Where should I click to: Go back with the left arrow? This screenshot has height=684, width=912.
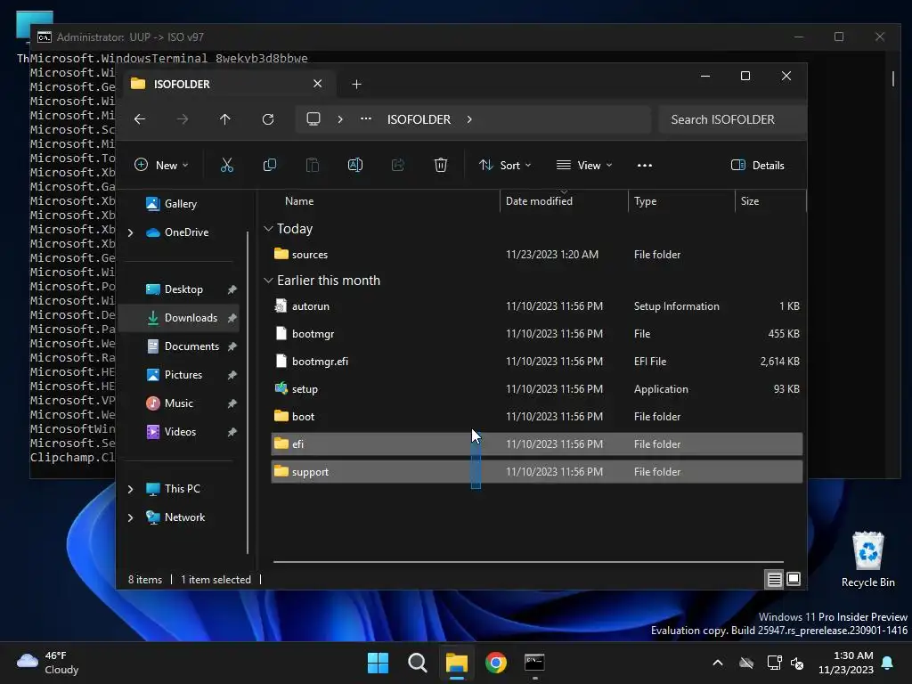(140, 119)
